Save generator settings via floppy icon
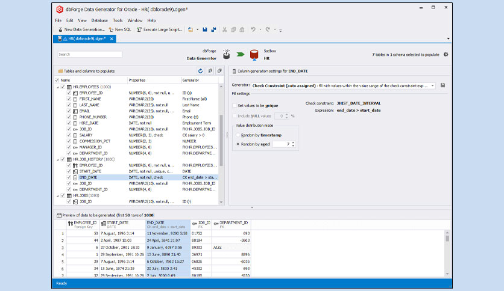 (x=443, y=85)
